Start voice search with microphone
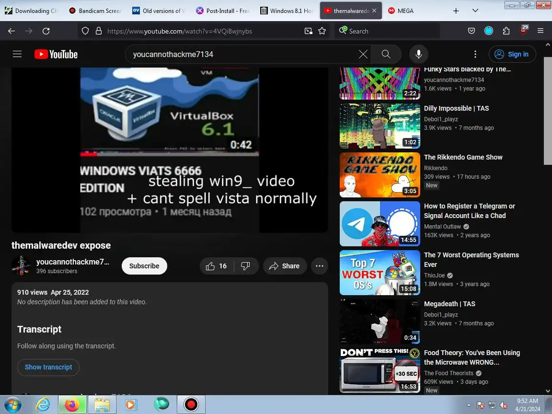This screenshot has height=414, width=552. pyautogui.click(x=419, y=54)
